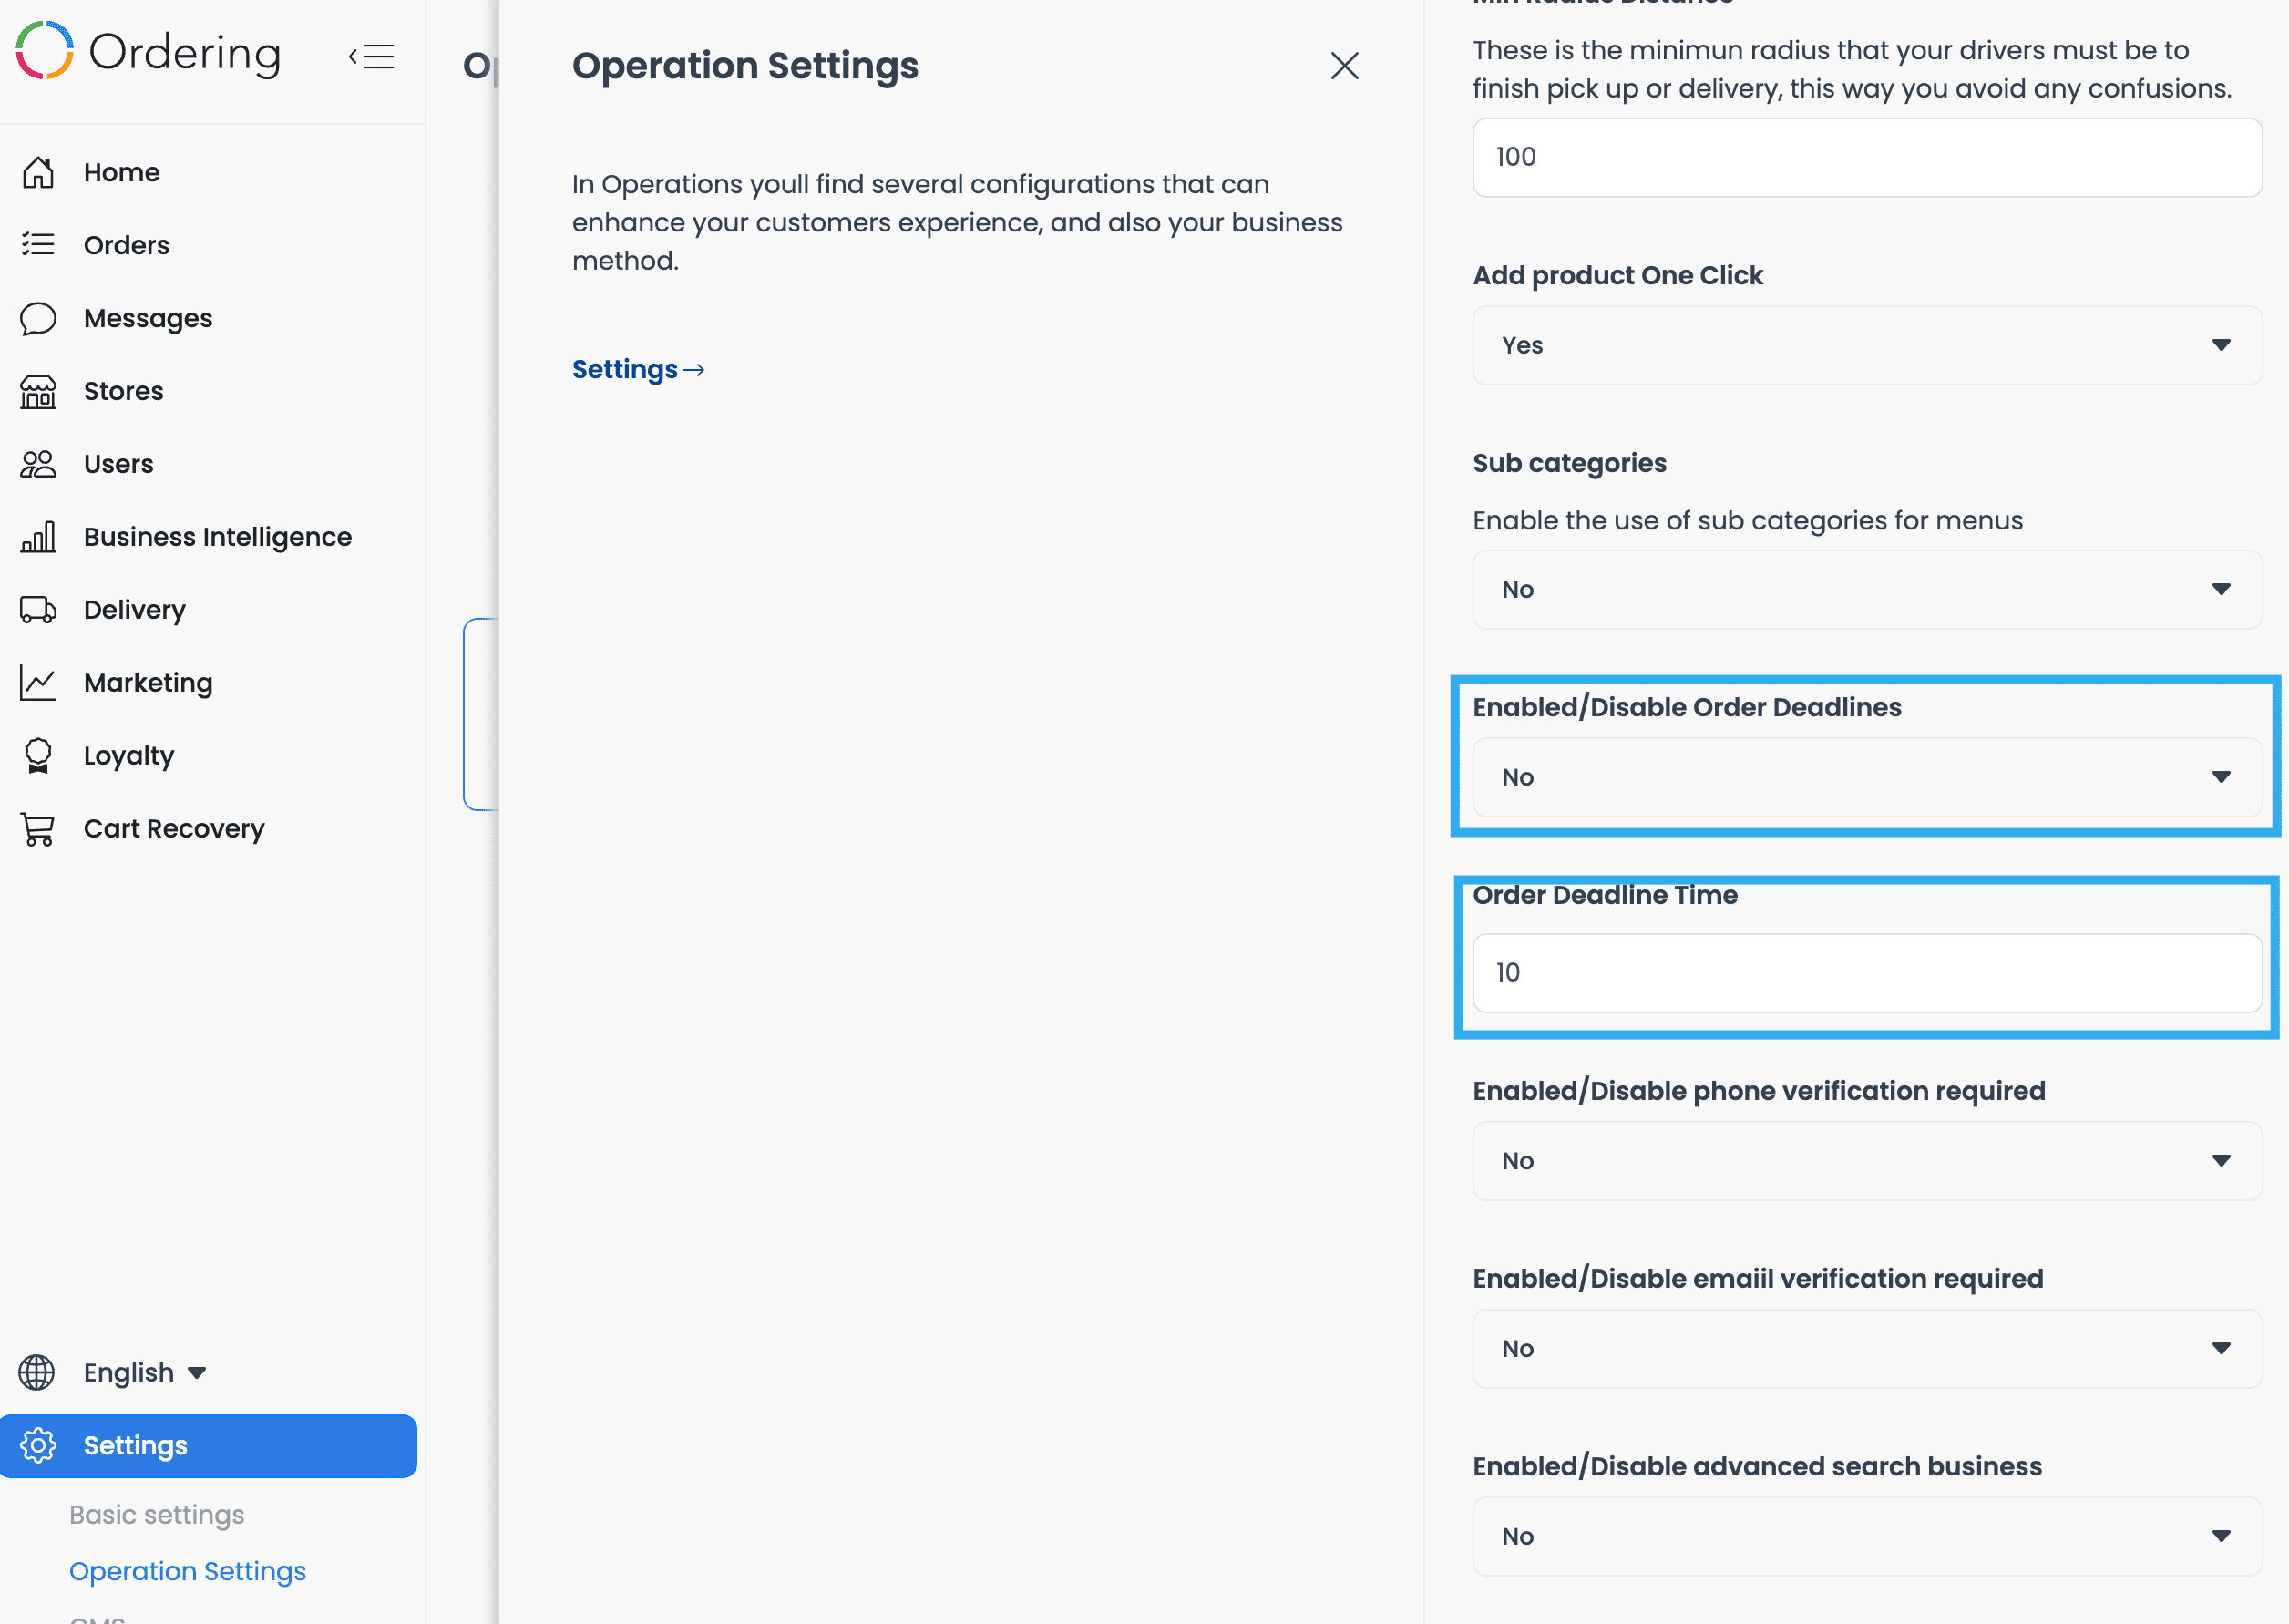Open the Messages chat bubble icon
Viewport: 2289px width, 1624px height.
38,318
